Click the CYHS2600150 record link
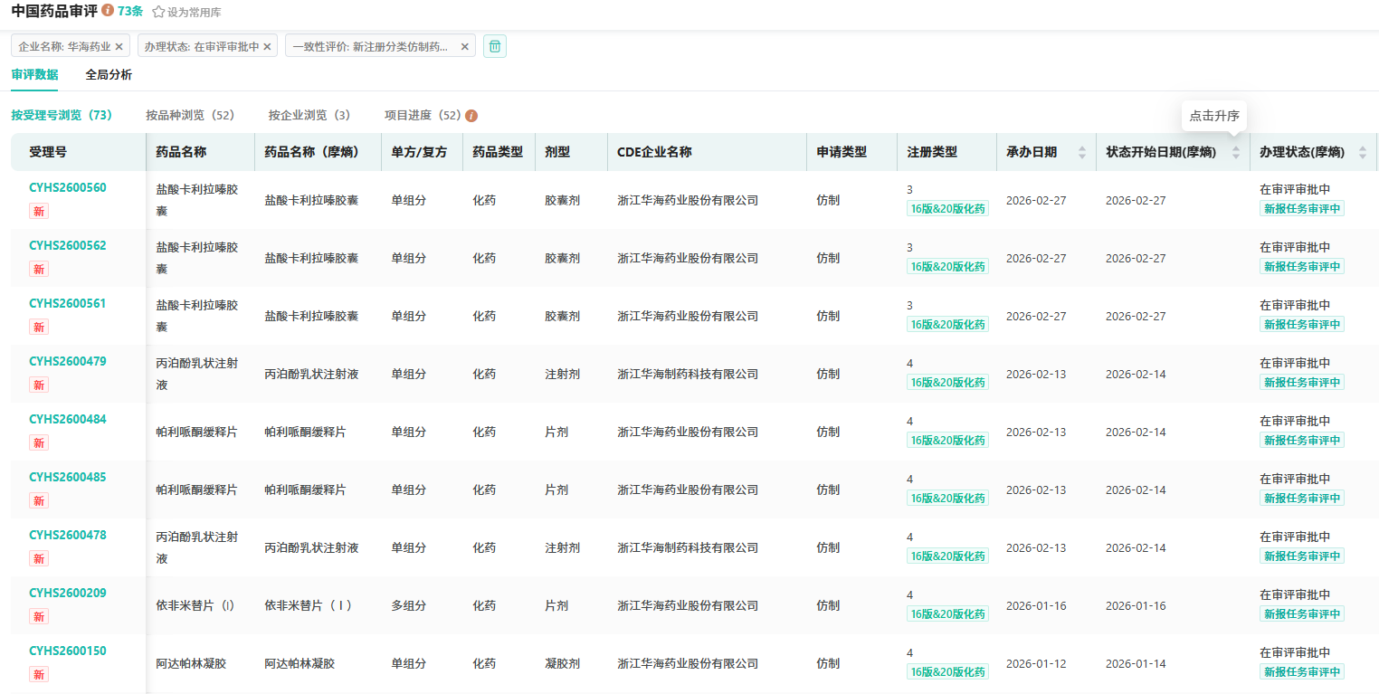Image resolution: width=1379 pixels, height=694 pixels. 68,651
